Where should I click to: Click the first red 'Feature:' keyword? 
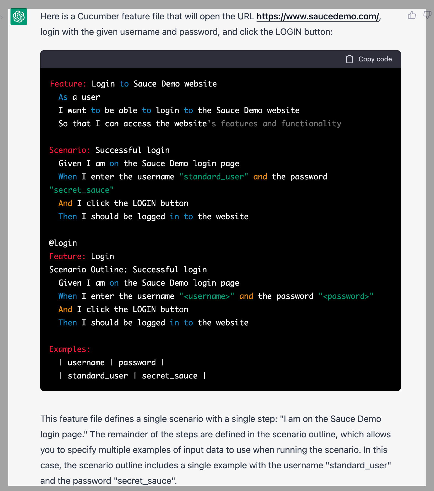[x=68, y=84]
